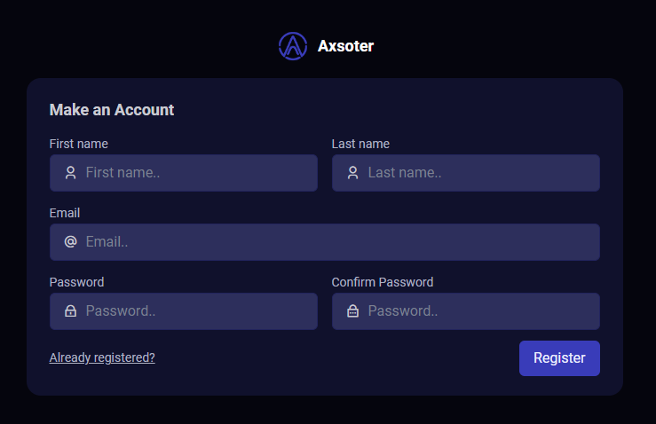Focus the Last name text input
The width and height of the screenshot is (656, 424).
[x=466, y=173]
